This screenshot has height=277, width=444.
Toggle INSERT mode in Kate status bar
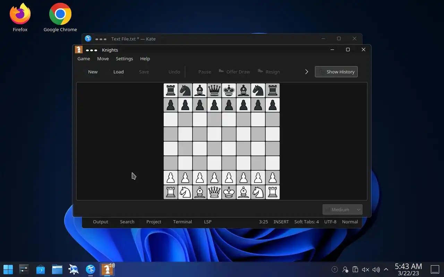click(x=281, y=222)
